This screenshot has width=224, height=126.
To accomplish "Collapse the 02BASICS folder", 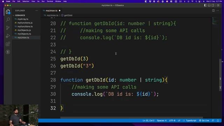I will 20,15.
